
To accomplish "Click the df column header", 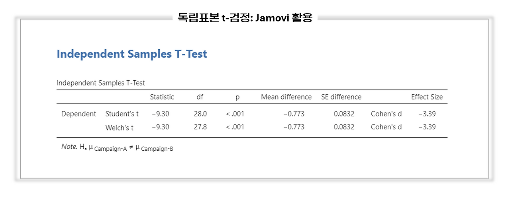I will 200,97.
